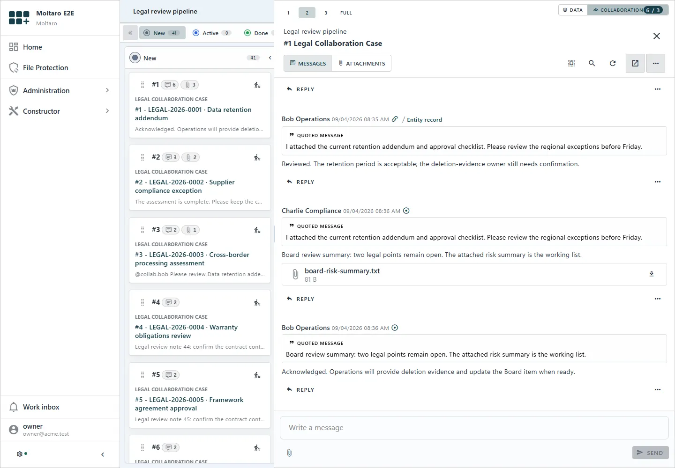Set panel layout to 1

click(x=288, y=13)
